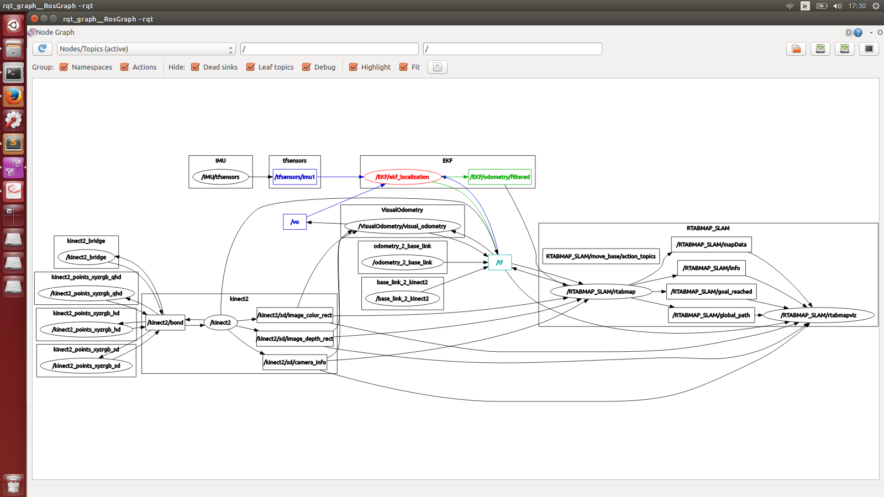The height and width of the screenshot is (497, 884).
Task: Save the graph as SVG
Action: point(845,49)
